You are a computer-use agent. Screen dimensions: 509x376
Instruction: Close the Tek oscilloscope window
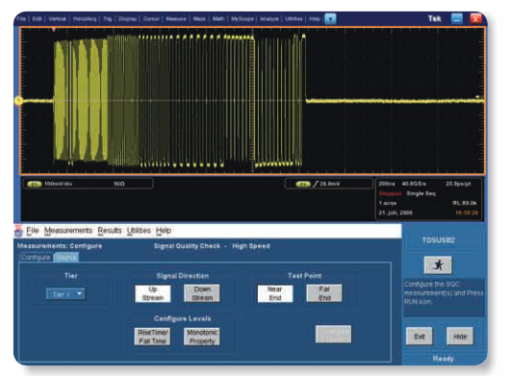pyautogui.click(x=476, y=18)
